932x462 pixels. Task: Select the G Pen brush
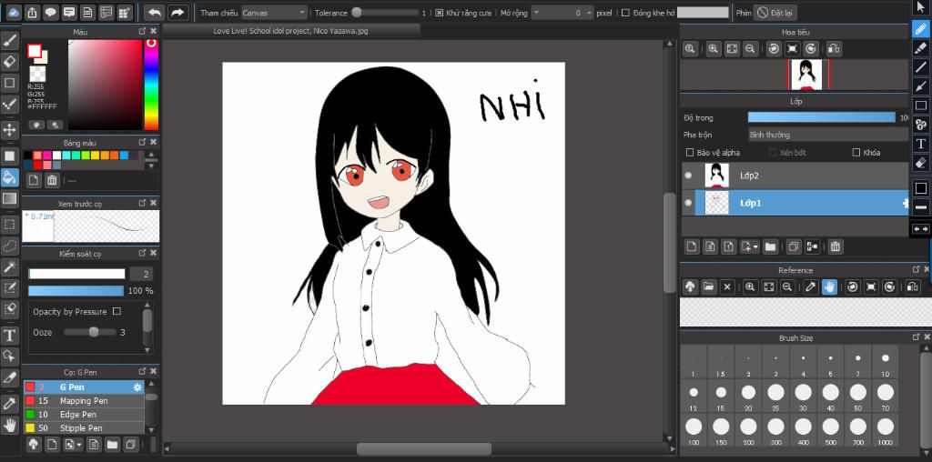coord(84,387)
